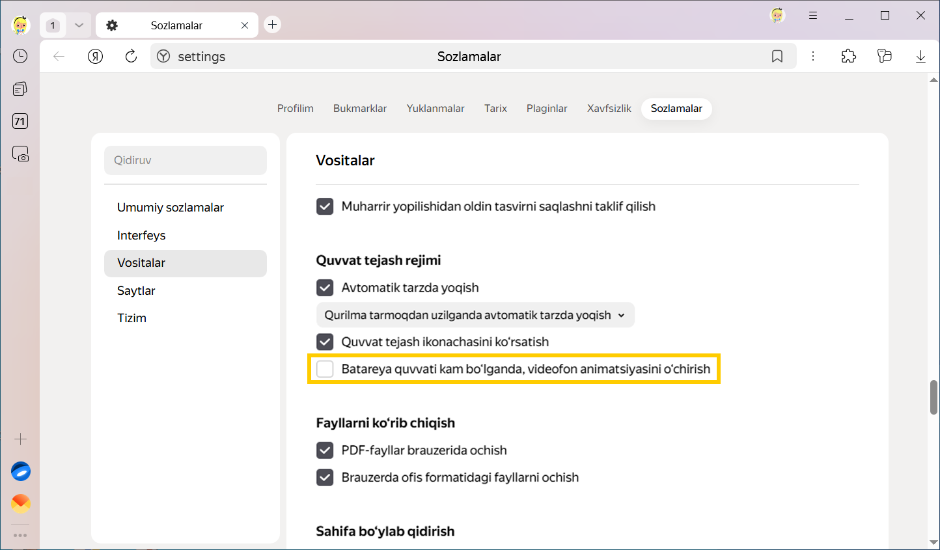Go to the Bukmarklar tab
Image resolution: width=940 pixels, height=550 pixels.
(359, 109)
